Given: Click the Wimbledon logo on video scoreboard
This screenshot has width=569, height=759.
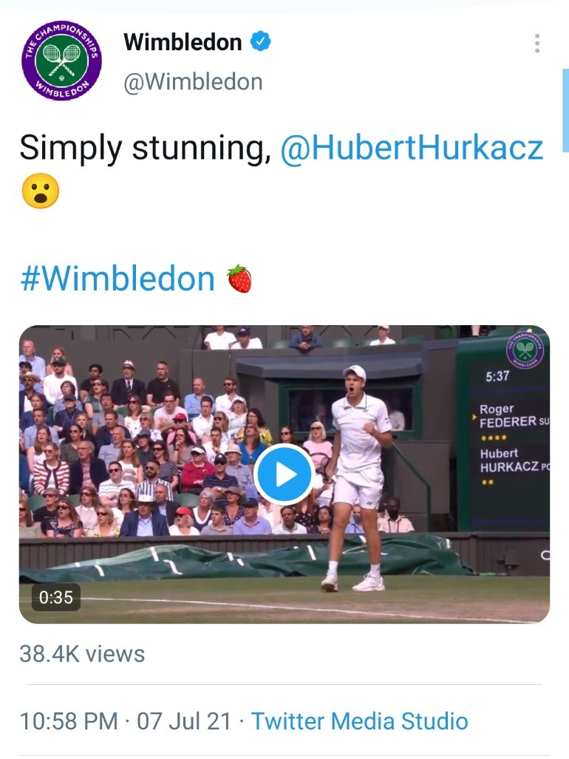Looking at the screenshot, I should coord(525,350).
